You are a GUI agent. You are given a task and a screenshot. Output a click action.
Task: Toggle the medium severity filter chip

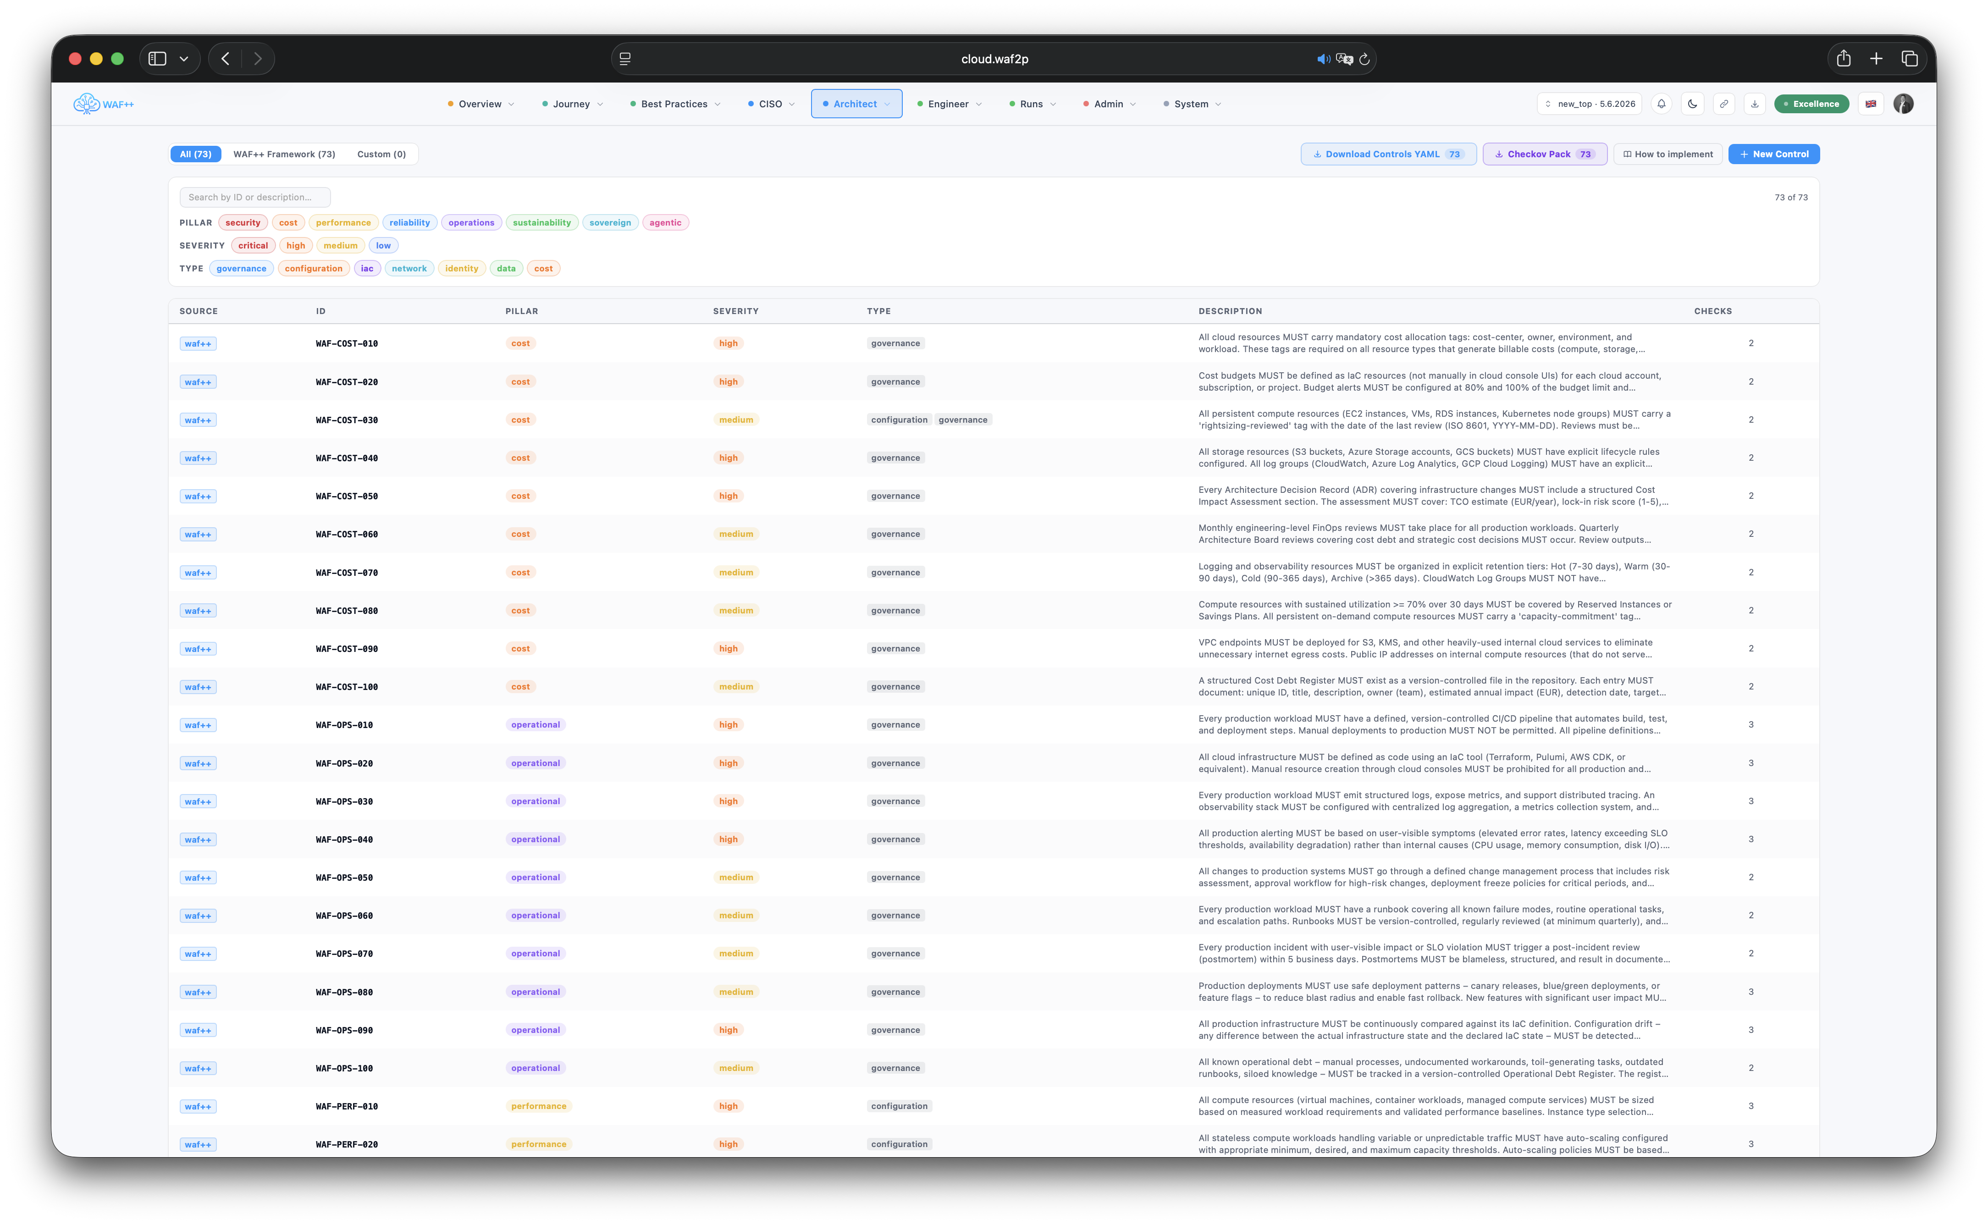tap(340, 245)
